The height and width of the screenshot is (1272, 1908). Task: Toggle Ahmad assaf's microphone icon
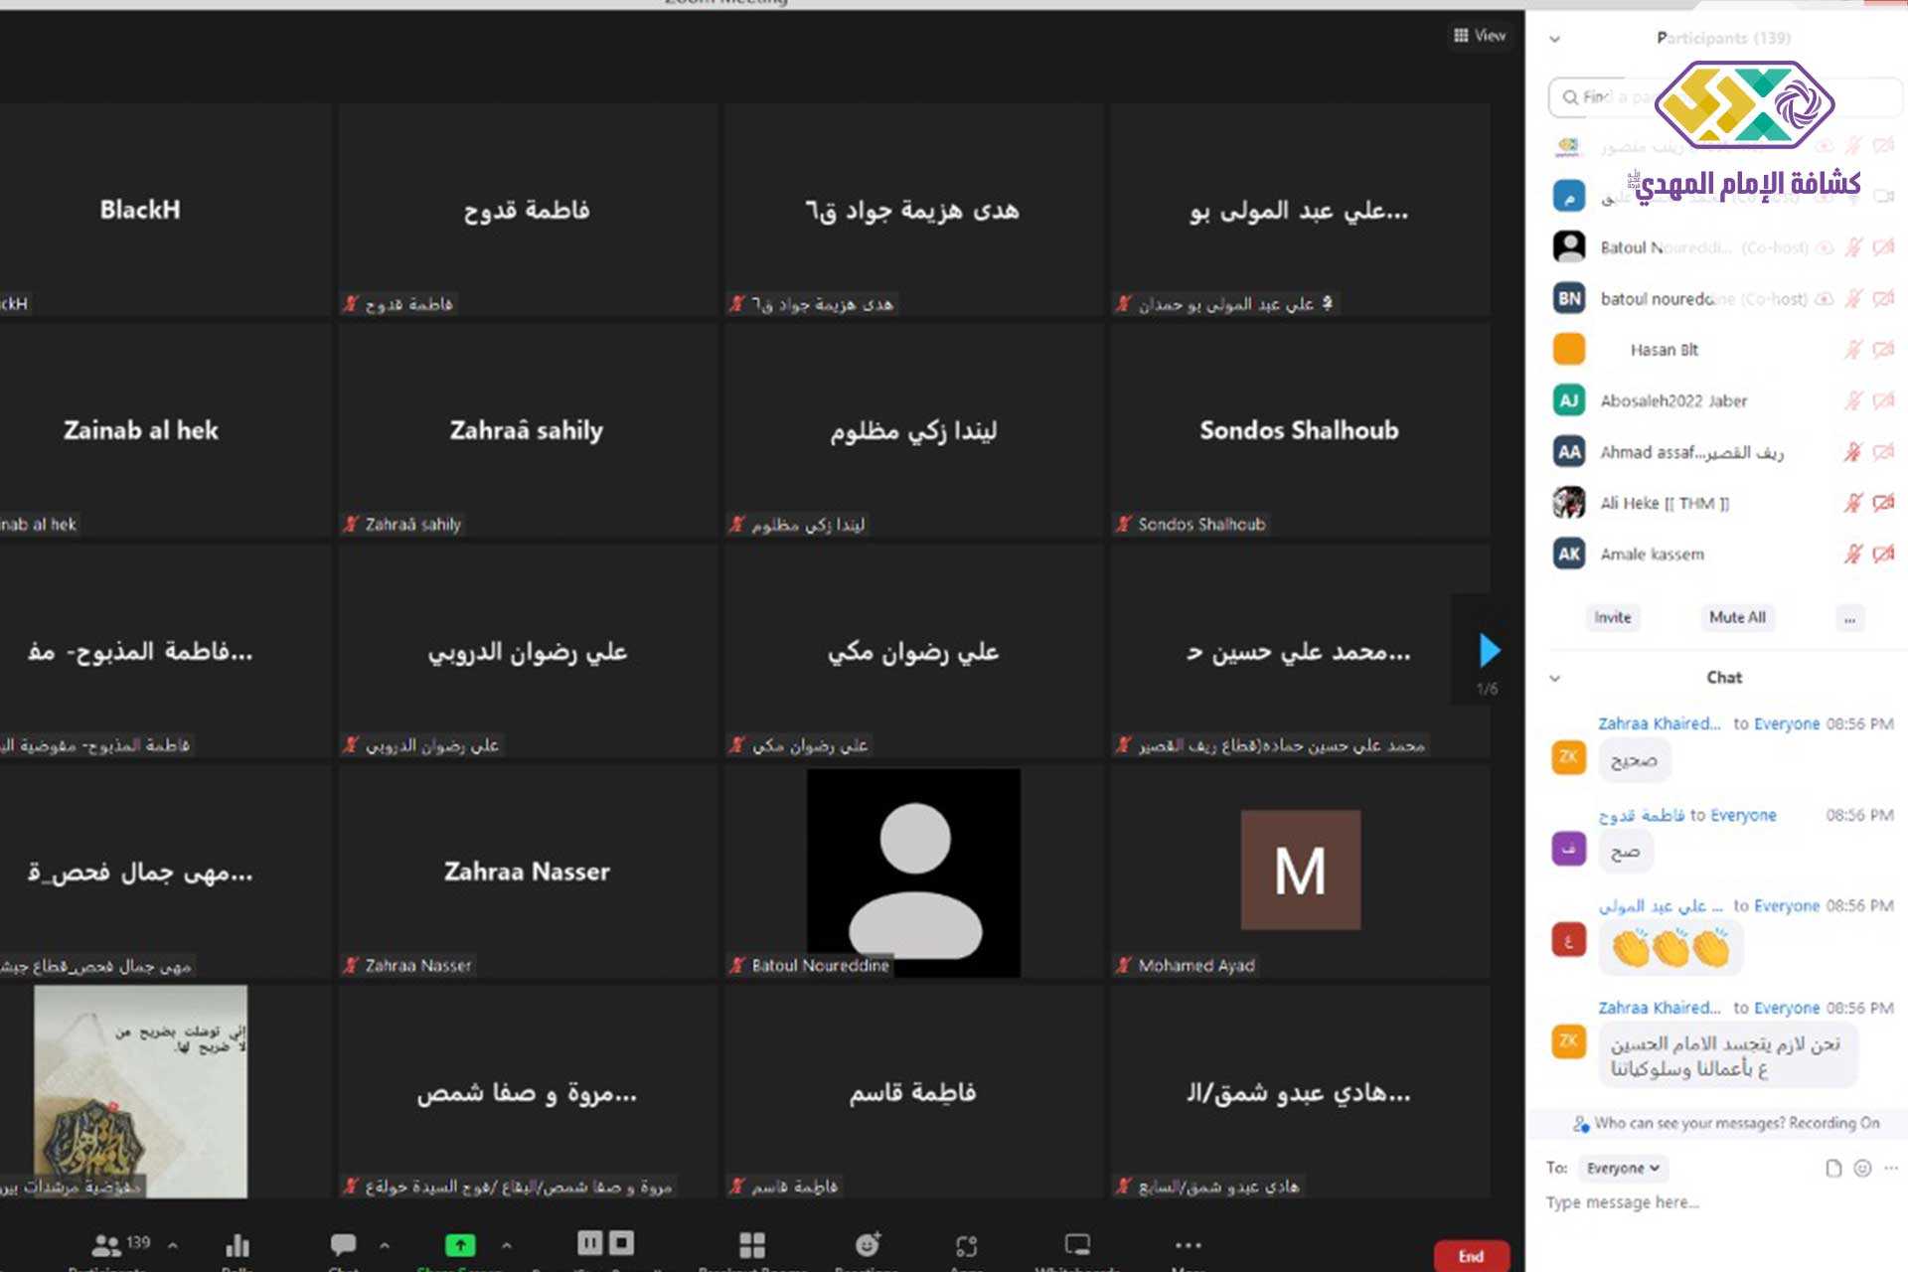pos(1853,452)
